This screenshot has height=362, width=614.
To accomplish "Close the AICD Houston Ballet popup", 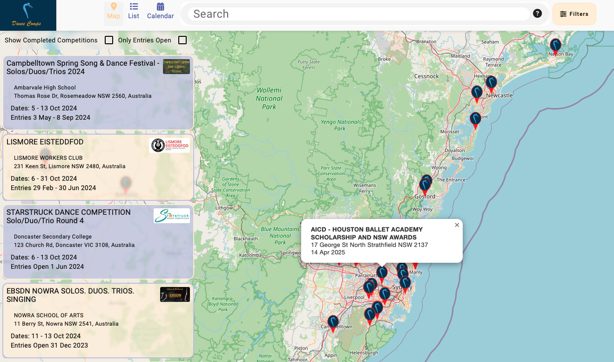I will (457, 225).
